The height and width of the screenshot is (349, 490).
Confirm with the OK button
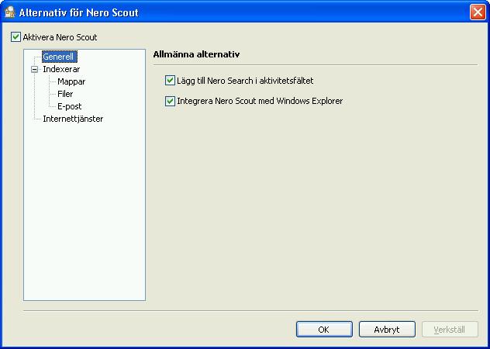(x=324, y=330)
